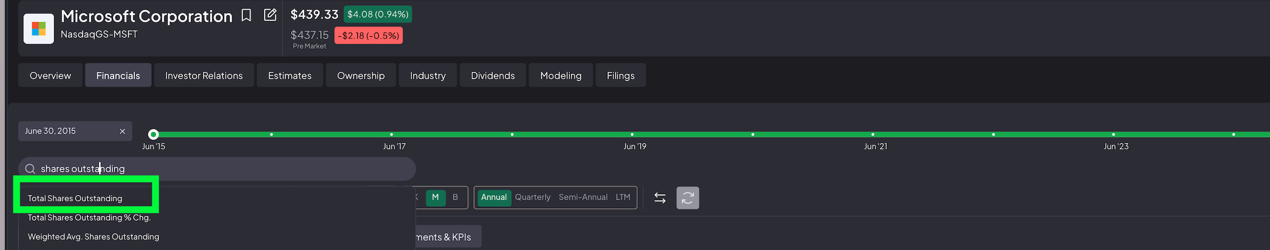Switch to the Ownership tab
This screenshot has width=1270, height=250.
point(361,76)
